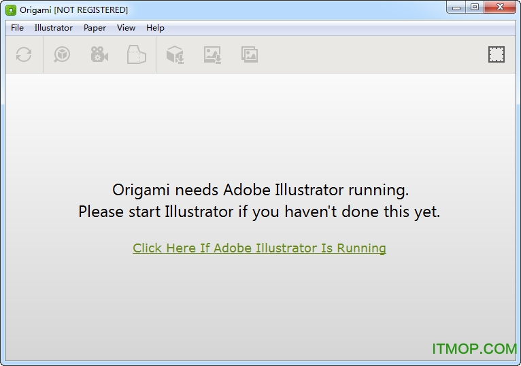Click the green Origami app icon in title bar
The height and width of the screenshot is (366, 521).
tap(11, 10)
